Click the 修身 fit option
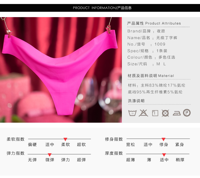The height and width of the screenshot is (178, 200). (x=164, y=145)
